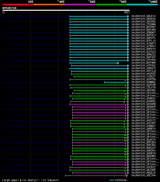160x182 pixels.
Task: Click the orange ~40% legend segment
Action: (49, 4)
